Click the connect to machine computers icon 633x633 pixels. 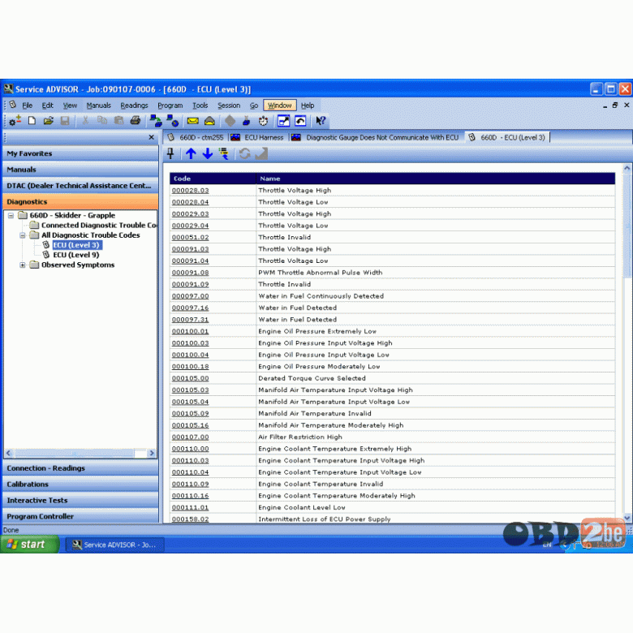[x=156, y=120]
